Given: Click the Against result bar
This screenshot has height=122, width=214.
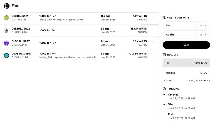Looking at the screenshot, I should [x=186, y=73].
